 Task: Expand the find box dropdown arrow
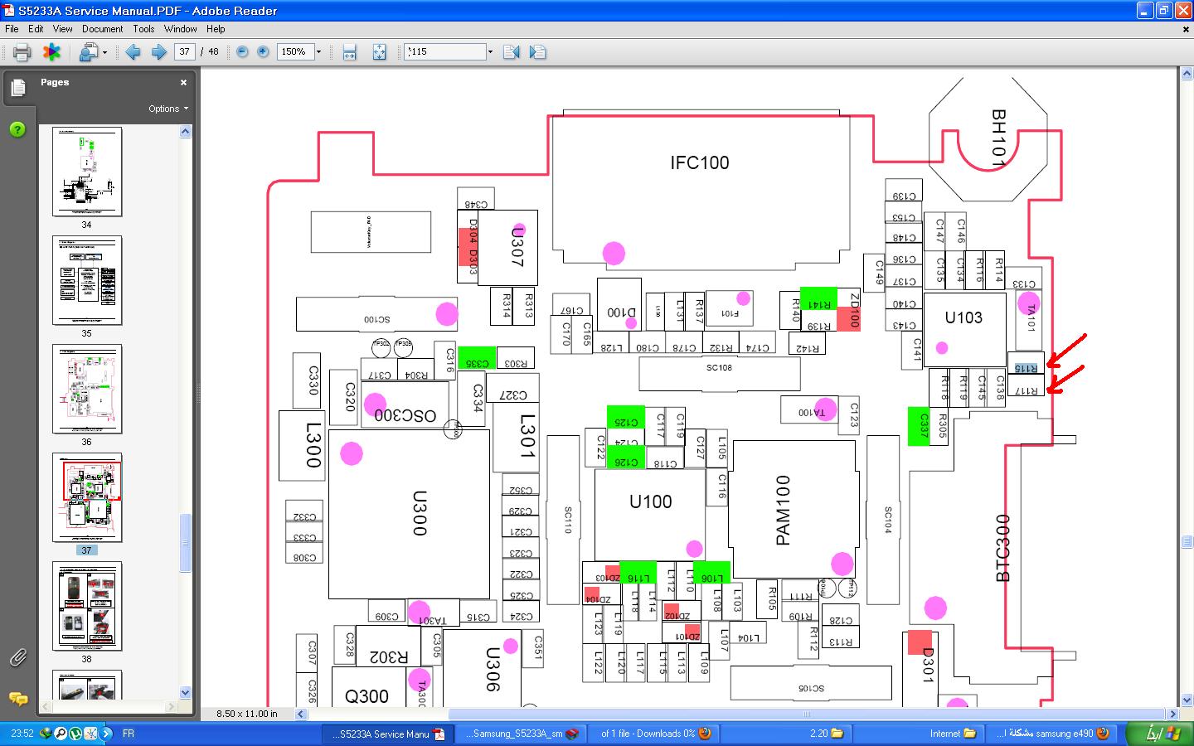tap(490, 51)
